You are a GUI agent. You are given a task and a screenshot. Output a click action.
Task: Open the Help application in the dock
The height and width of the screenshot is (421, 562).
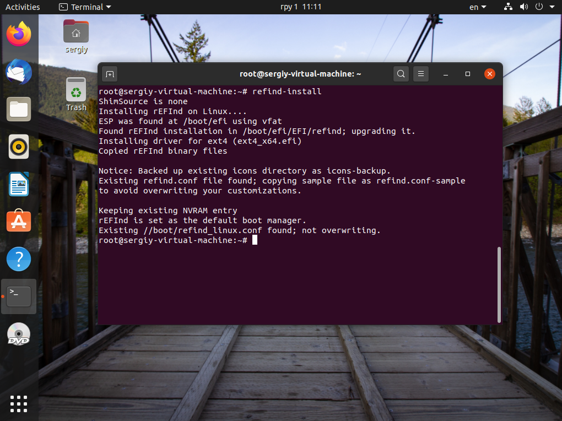click(19, 259)
